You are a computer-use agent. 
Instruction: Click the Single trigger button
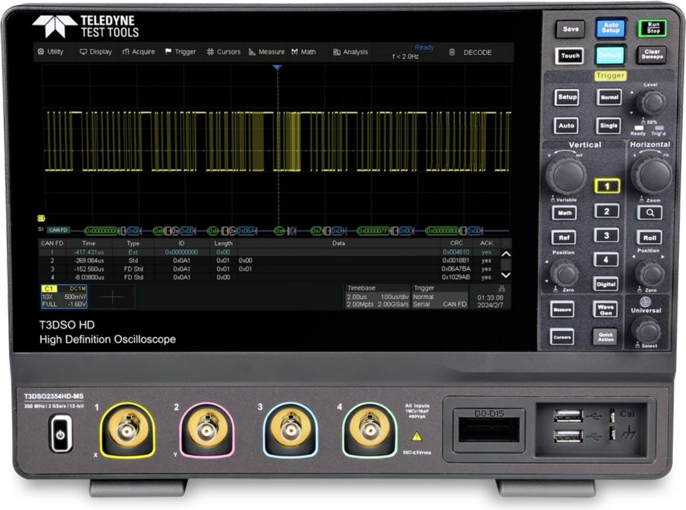pyautogui.click(x=609, y=126)
